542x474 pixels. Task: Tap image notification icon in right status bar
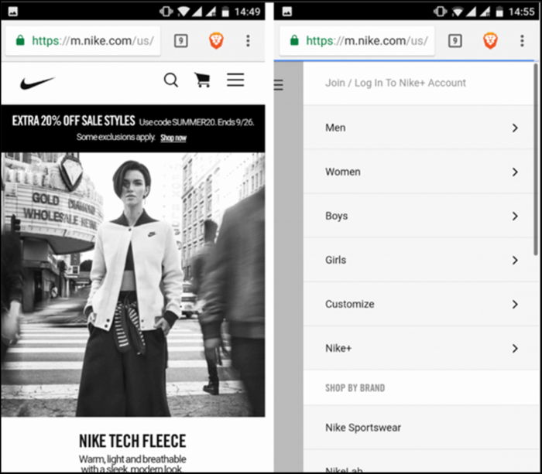pos(287,12)
